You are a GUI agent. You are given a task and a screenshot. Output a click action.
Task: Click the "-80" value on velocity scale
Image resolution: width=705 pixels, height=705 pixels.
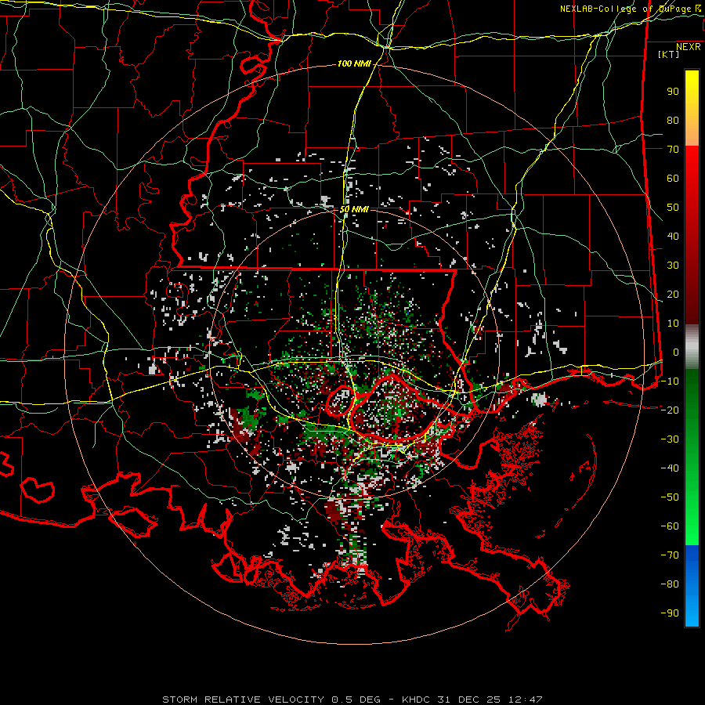coord(670,584)
